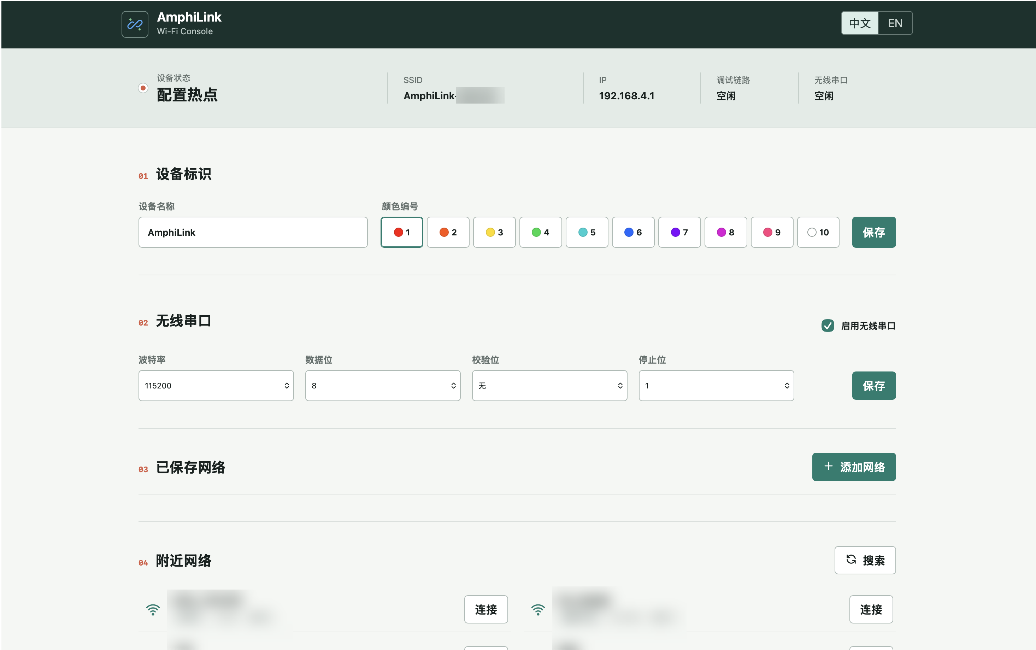The width and height of the screenshot is (1036, 650).
Task: Save the 无线串口 settings
Action: (x=873, y=386)
